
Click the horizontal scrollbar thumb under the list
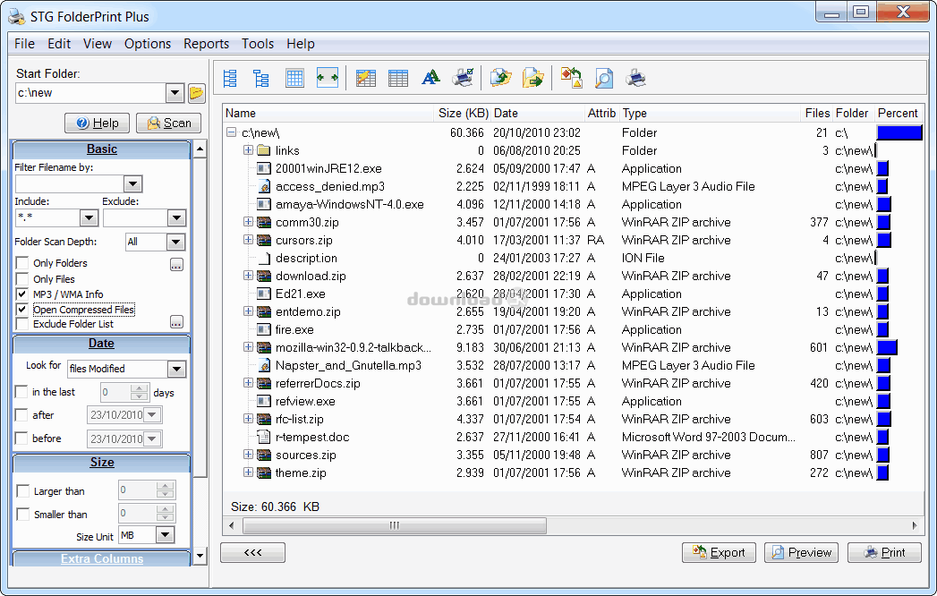click(395, 525)
